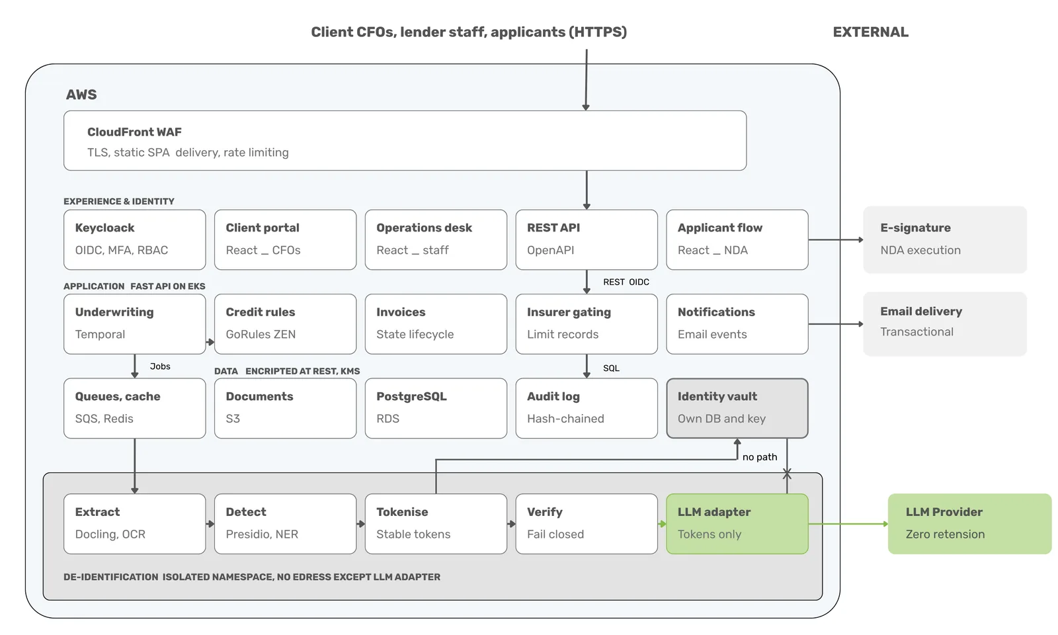Screen dimensions: 1058x635
Task: Select the Insurer gating box
Action: point(587,324)
